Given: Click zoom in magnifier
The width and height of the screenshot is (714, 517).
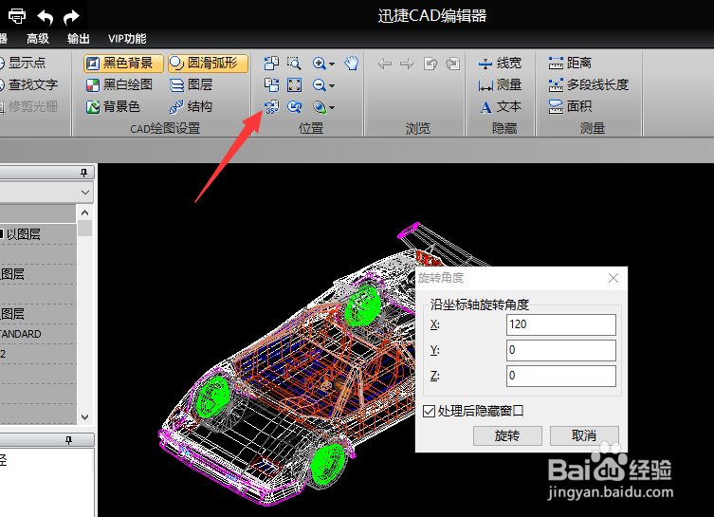Looking at the screenshot, I should [x=320, y=63].
